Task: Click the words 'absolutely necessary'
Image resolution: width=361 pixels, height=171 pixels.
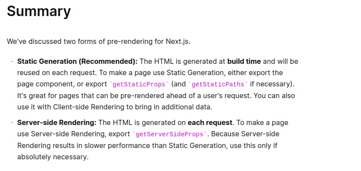Action: click(52, 157)
